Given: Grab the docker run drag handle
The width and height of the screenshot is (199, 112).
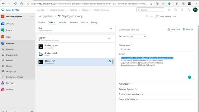Looking at the screenshot, I should click(x=113, y=62).
